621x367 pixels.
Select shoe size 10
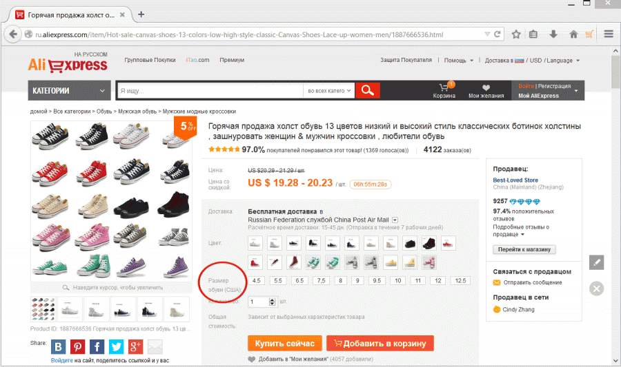point(398,280)
